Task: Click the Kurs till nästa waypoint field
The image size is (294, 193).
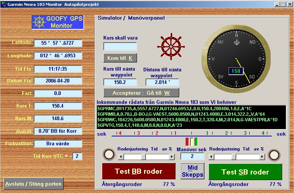Action: click(x=120, y=82)
